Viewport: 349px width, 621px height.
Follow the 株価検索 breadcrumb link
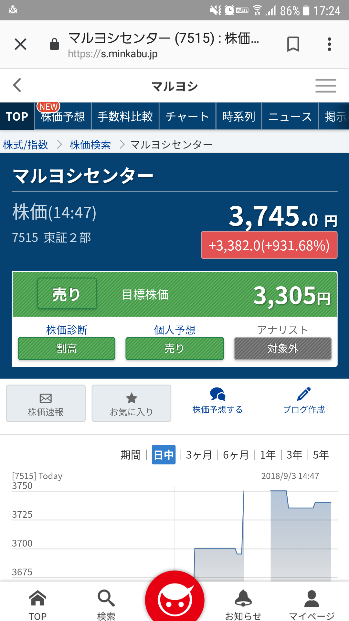(x=90, y=145)
